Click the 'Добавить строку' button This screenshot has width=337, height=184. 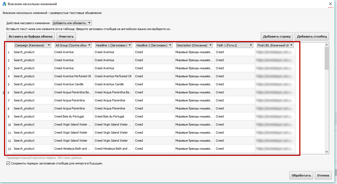(277, 36)
